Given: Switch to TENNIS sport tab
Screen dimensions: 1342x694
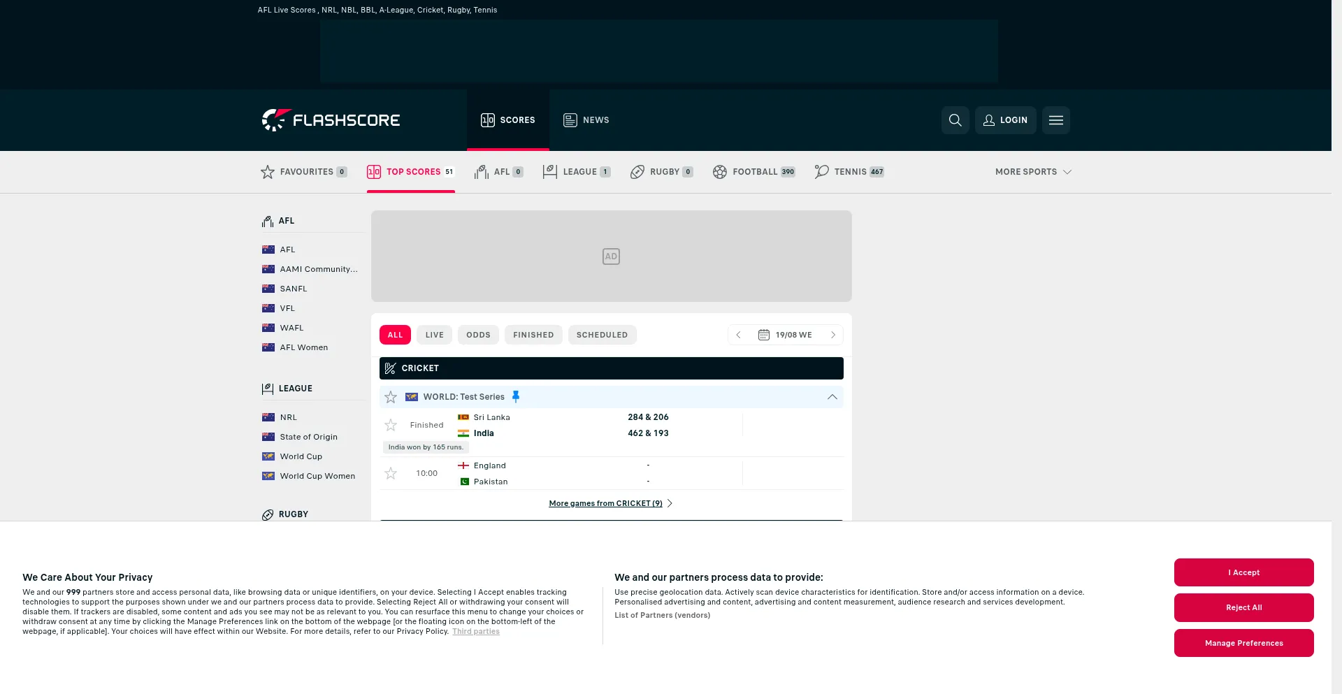Looking at the screenshot, I should [849, 172].
